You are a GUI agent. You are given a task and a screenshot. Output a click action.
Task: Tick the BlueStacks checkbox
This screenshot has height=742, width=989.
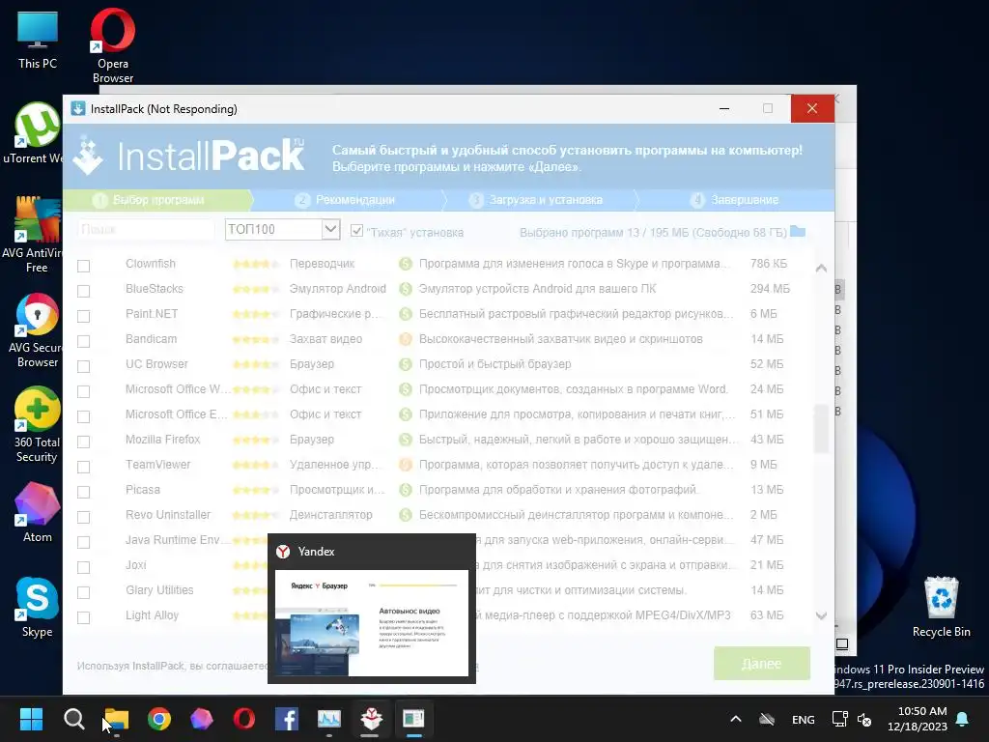pos(83,291)
